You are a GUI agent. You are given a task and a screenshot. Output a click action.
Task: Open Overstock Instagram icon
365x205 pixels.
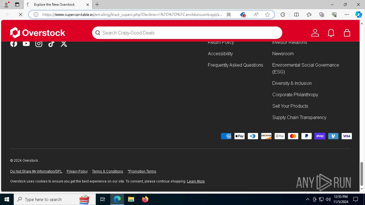[39, 44]
